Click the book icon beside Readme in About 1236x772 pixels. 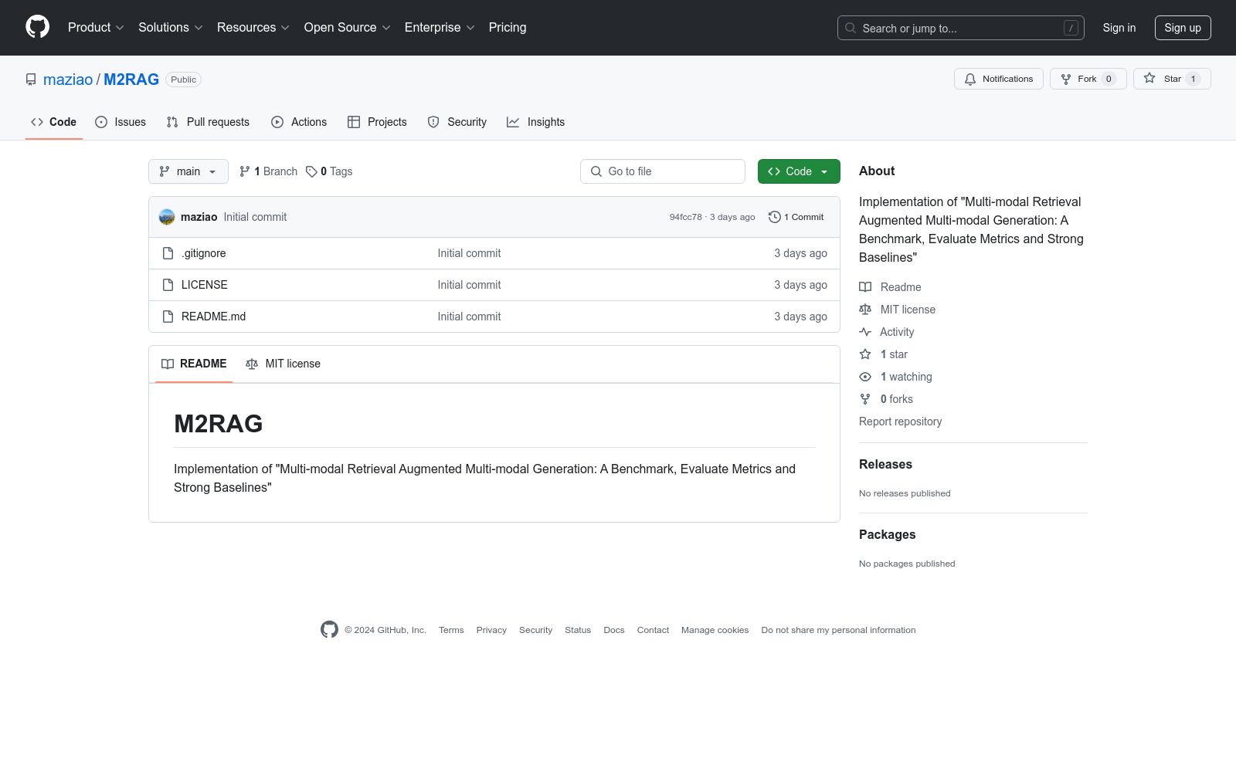(865, 287)
